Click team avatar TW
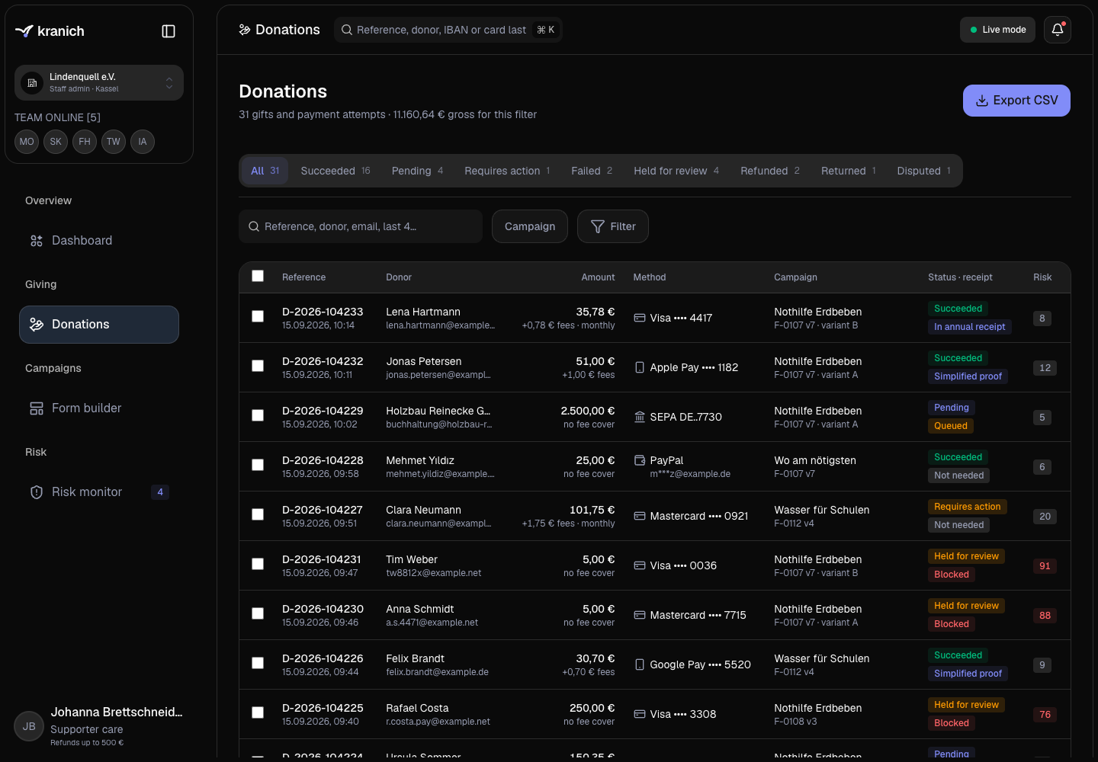This screenshot has height=762, width=1098. click(114, 142)
